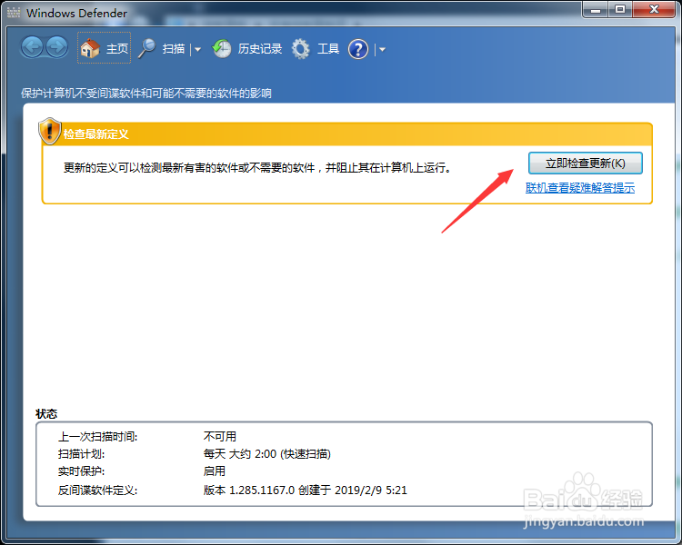
Task: Start a scan via the magnifier icon
Action: pyautogui.click(x=147, y=48)
